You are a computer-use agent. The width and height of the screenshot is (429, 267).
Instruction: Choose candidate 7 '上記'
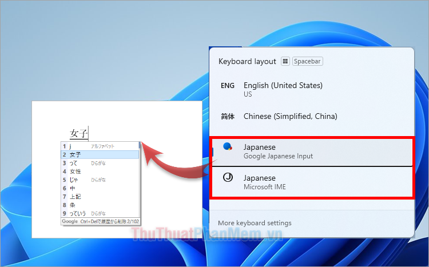point(100,197)
